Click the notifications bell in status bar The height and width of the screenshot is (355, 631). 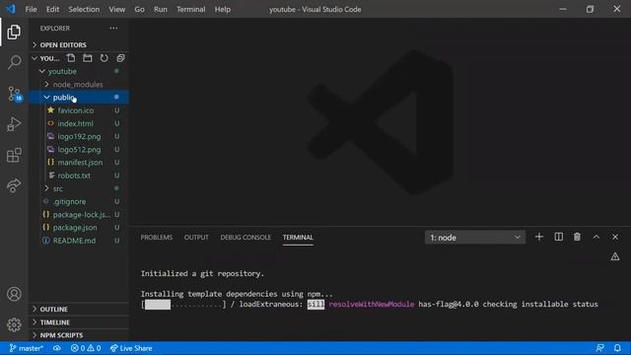[617, 348]
